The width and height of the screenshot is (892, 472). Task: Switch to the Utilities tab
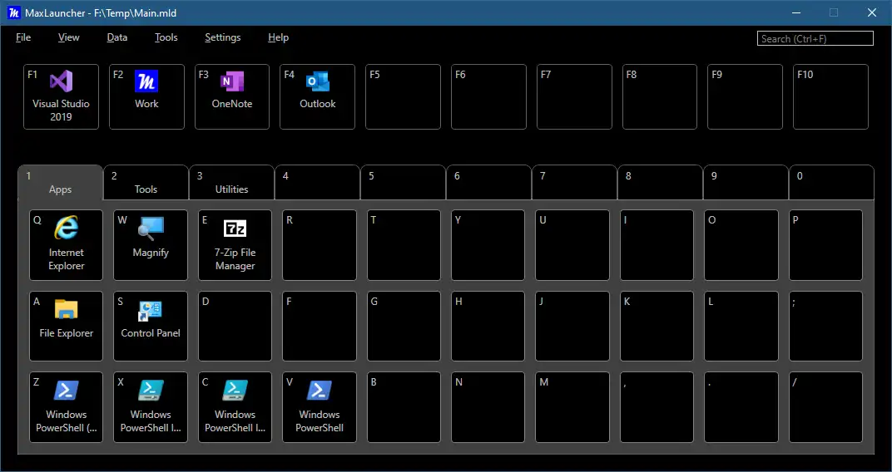[x=231, y=182]
